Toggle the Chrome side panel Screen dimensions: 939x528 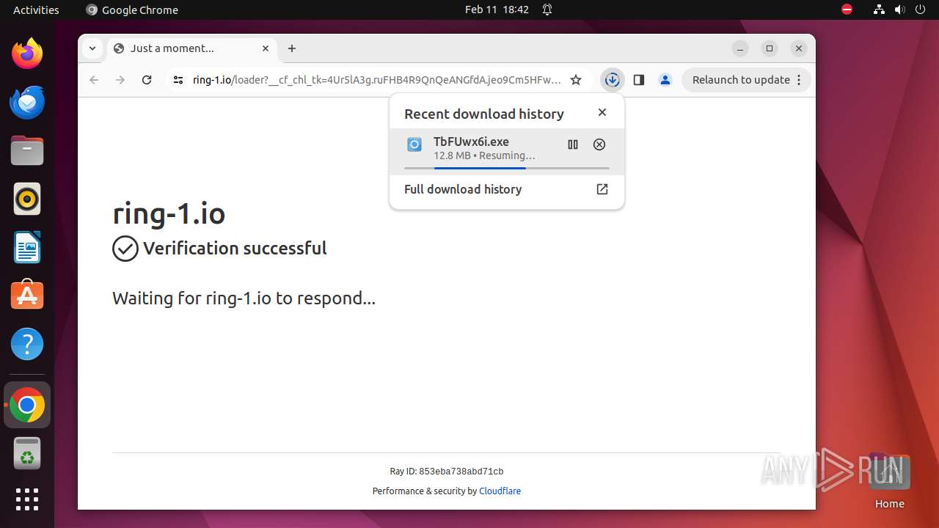tap(638, 80)
